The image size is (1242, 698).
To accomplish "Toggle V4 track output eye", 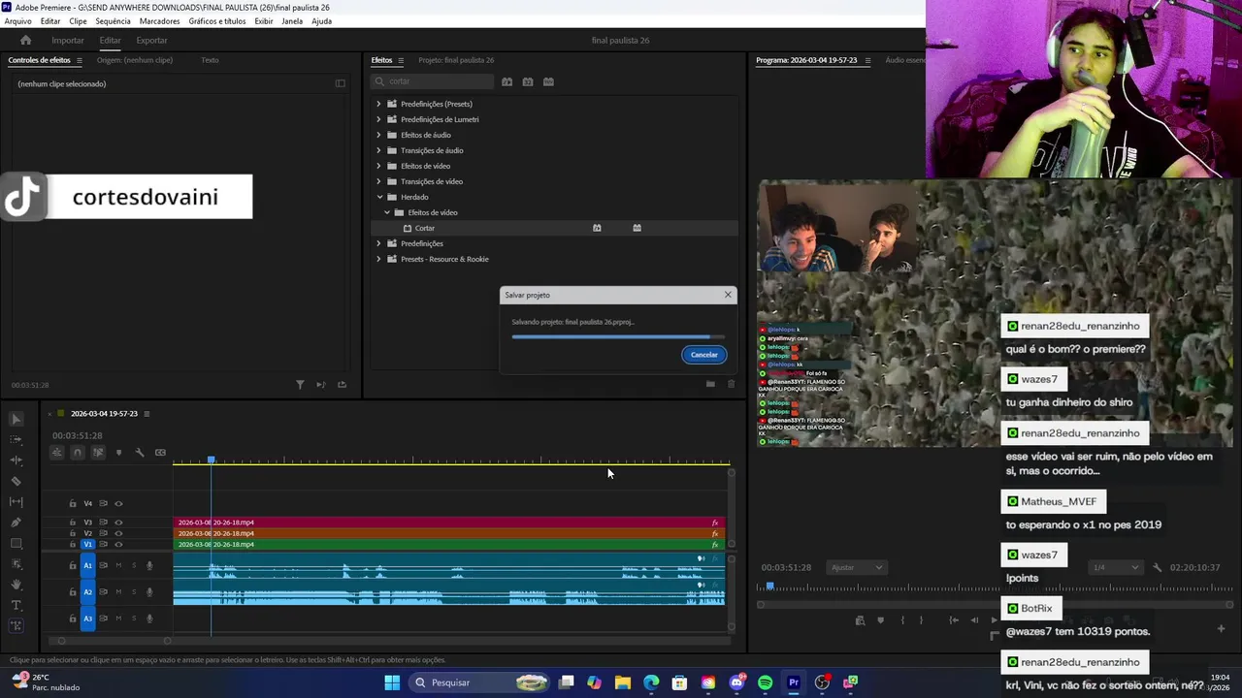I will 118,503.
